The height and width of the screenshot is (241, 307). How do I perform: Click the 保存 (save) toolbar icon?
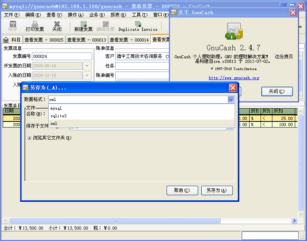pos(13,24)
